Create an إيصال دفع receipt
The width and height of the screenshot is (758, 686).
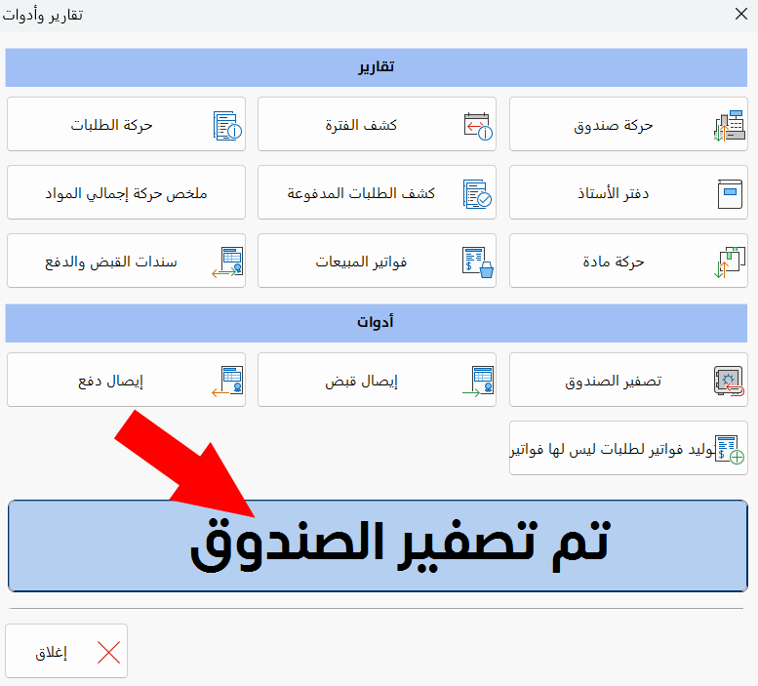tap(126, 380)
